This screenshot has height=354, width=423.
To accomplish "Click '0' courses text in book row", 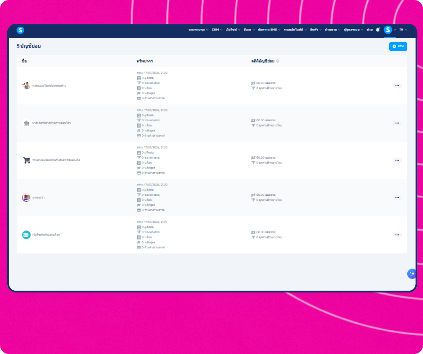I will 148,205.
